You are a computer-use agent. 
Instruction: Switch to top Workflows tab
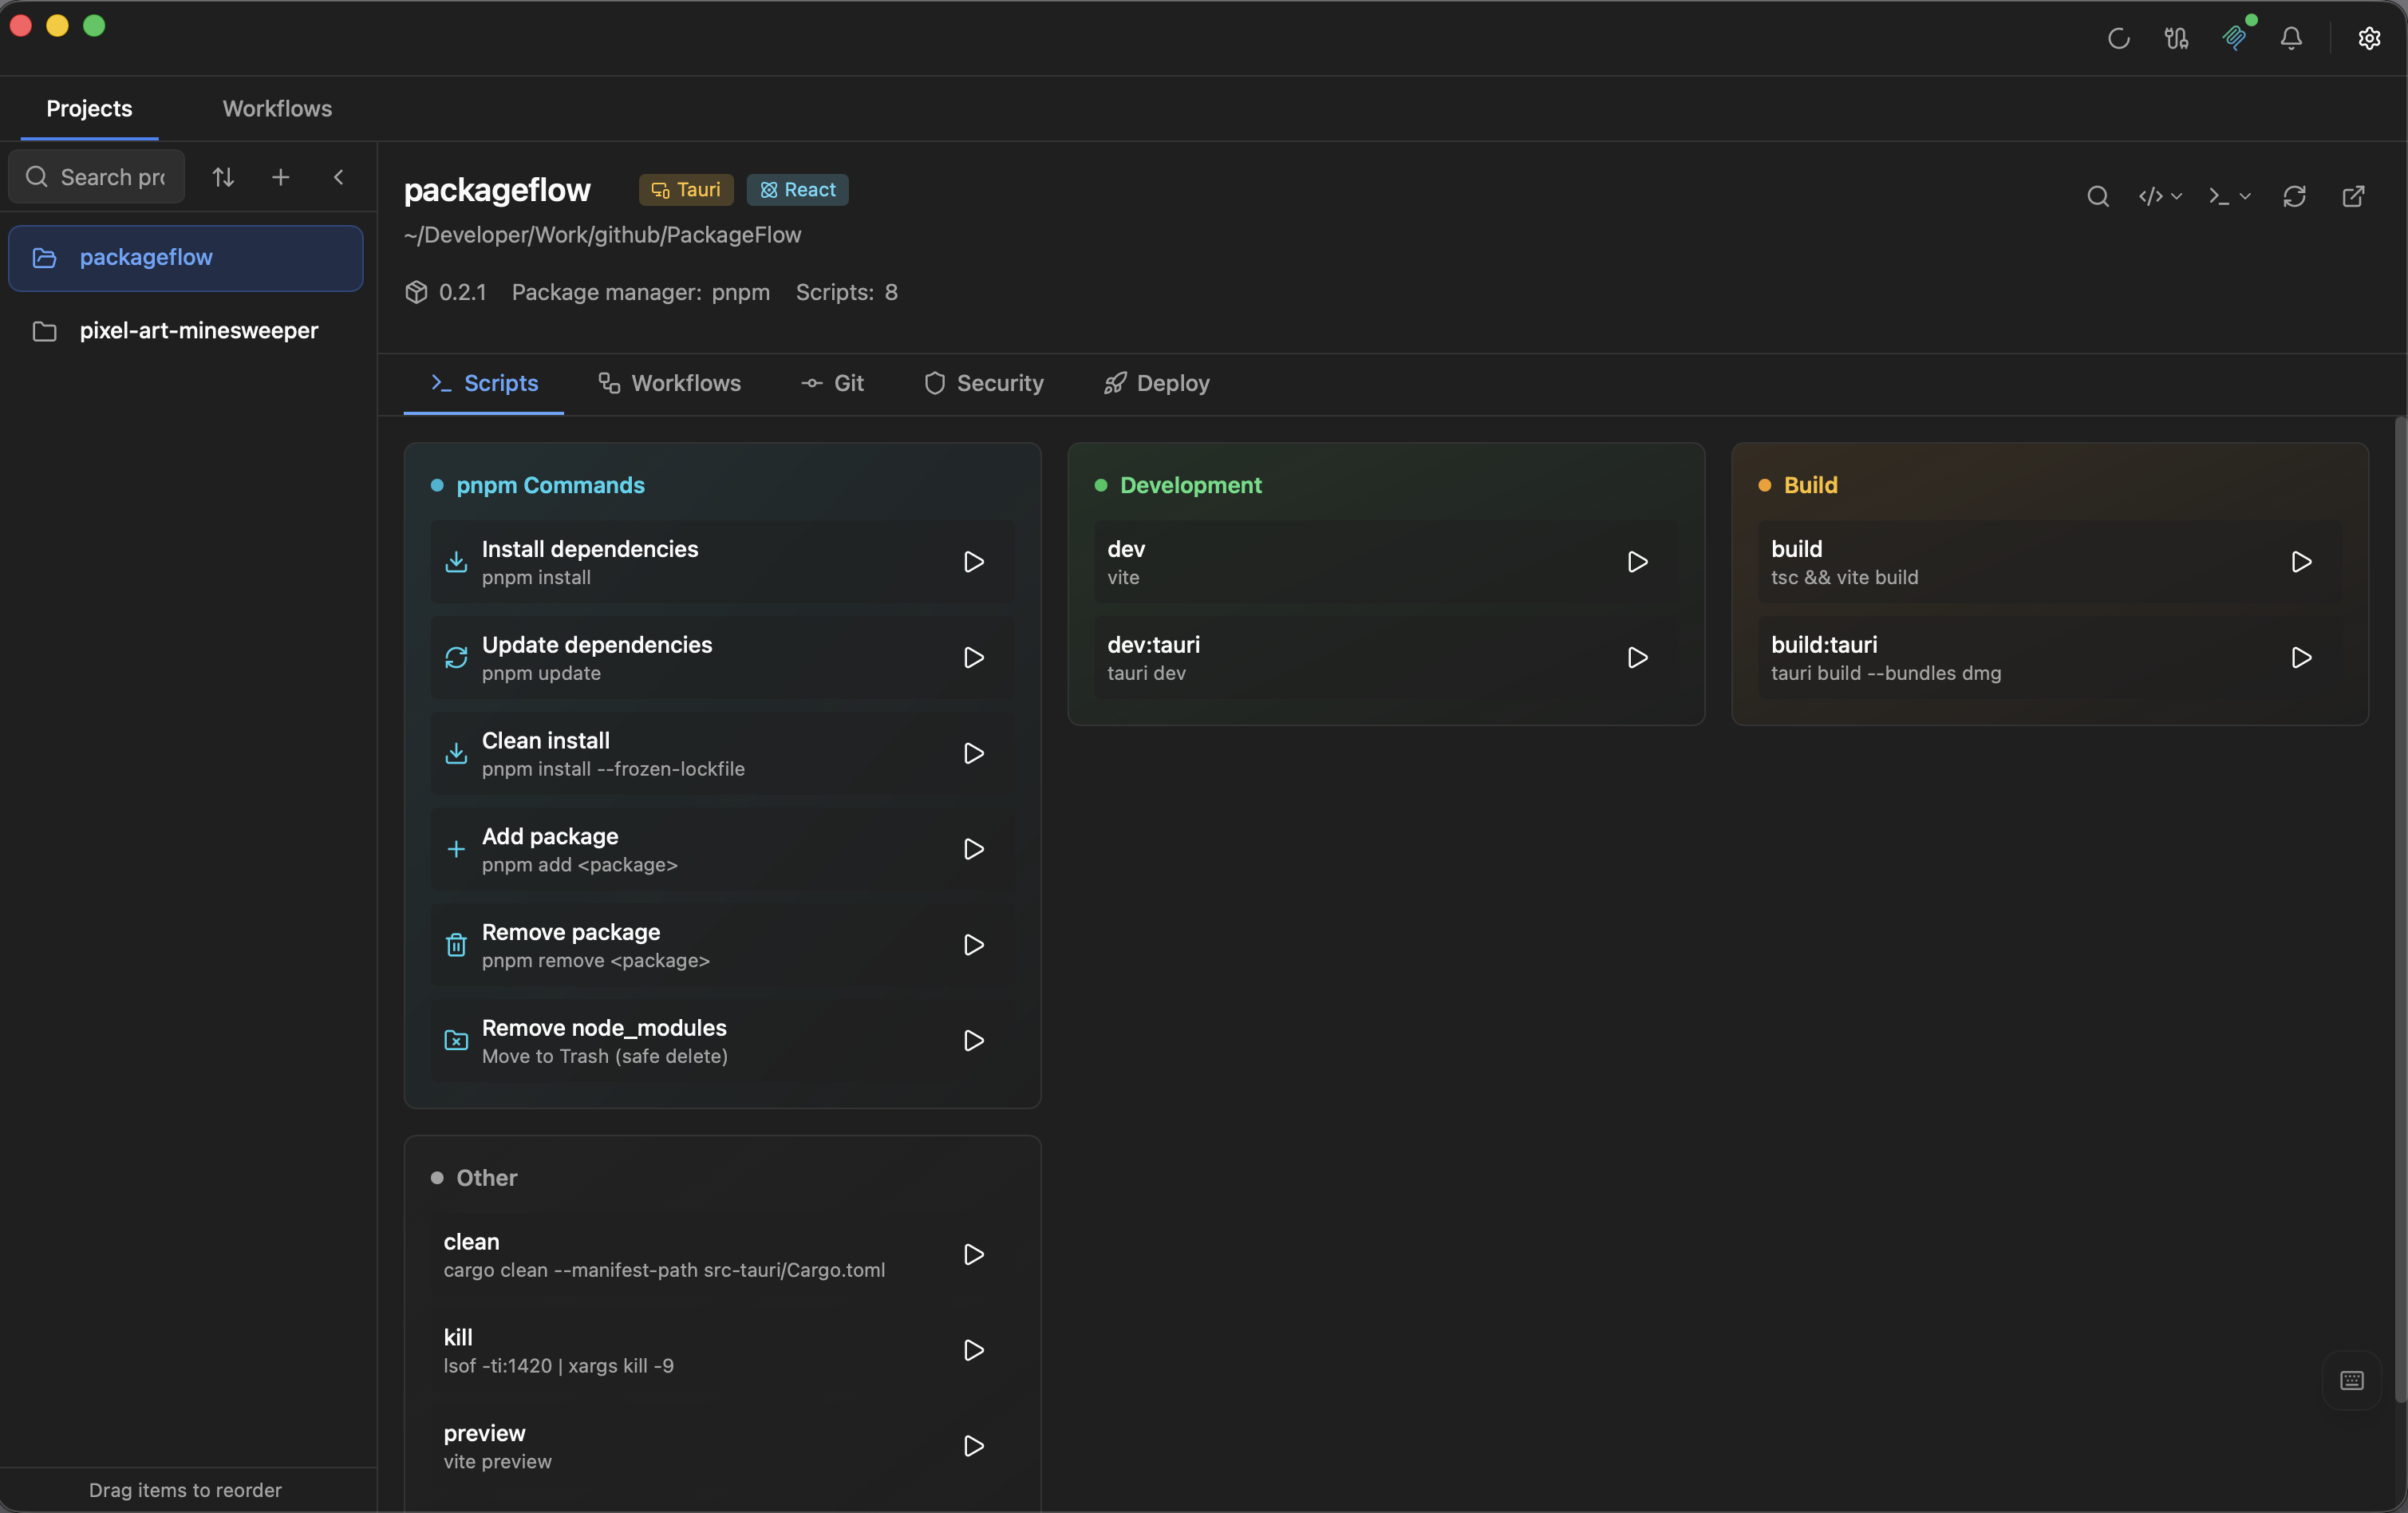coord(277,108)
